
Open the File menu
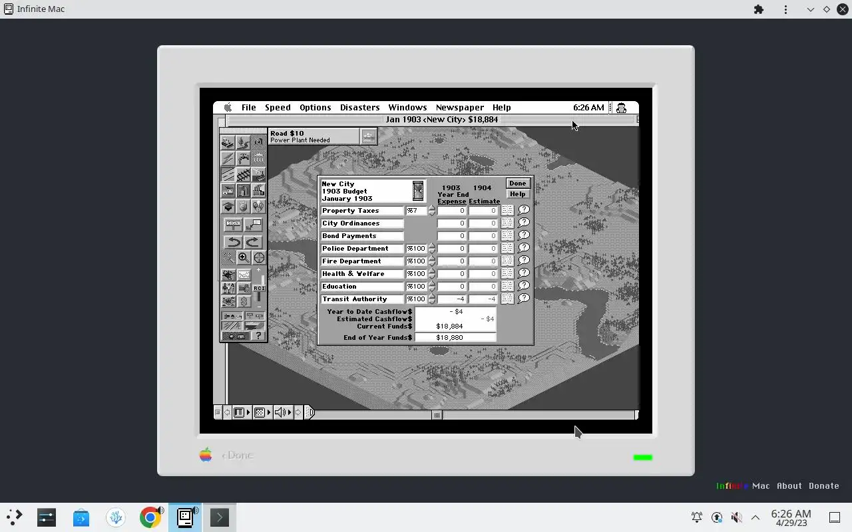pyautogui.click(x=248, y=107)
